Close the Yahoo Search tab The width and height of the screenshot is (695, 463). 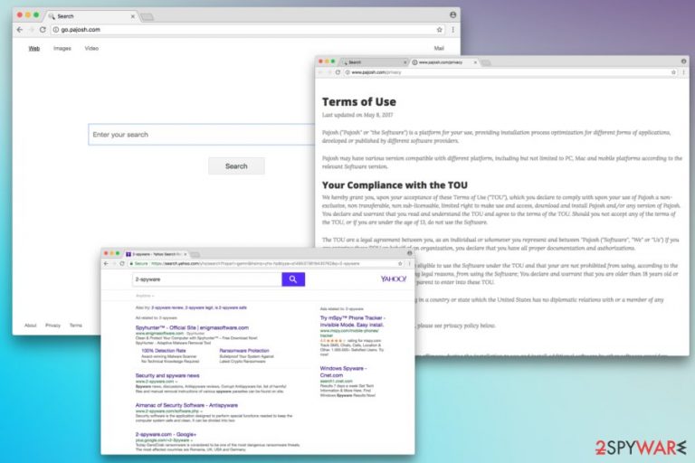[186, 254]
